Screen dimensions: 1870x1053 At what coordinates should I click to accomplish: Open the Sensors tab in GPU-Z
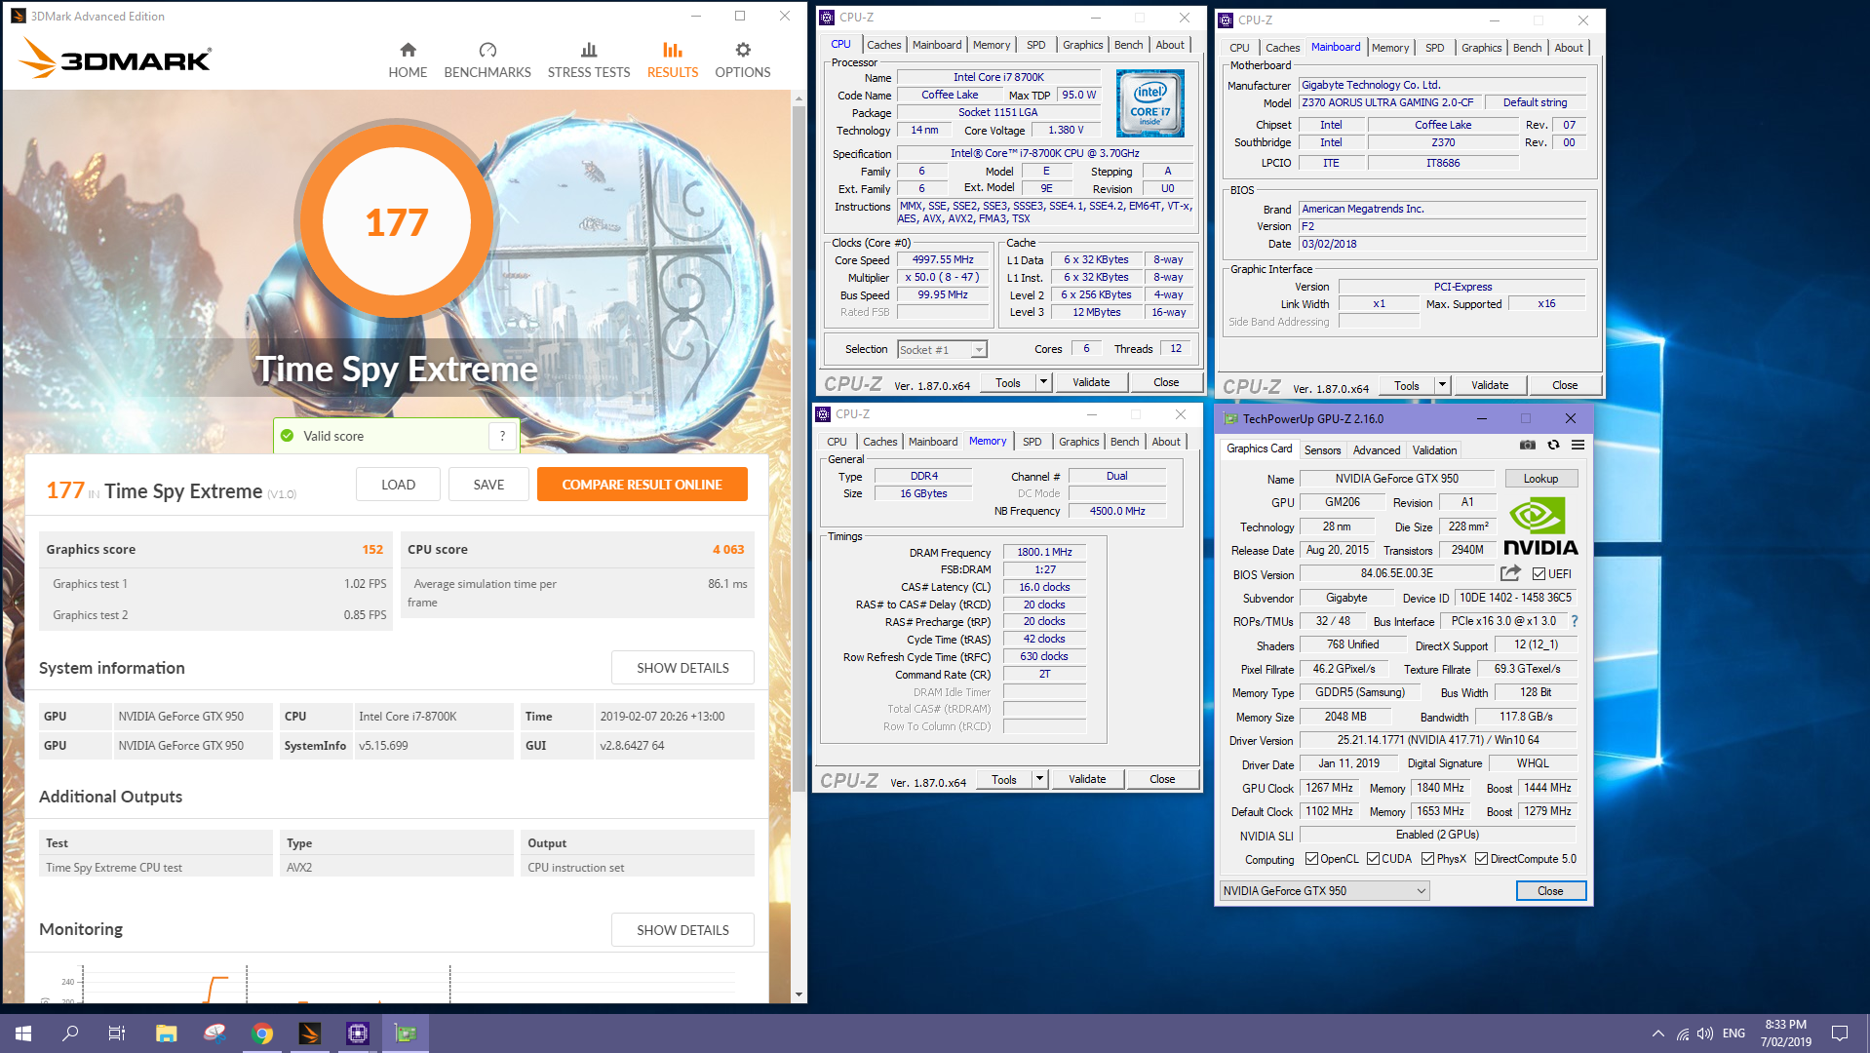[x=1322, y=450]
